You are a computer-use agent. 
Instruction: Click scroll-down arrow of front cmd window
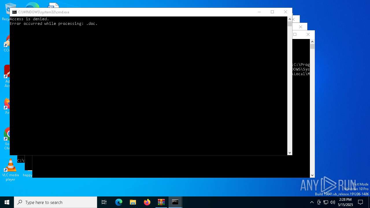(x=290, y=153)
